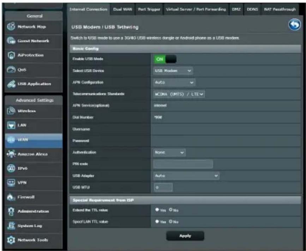This screenshot has width=306, height=251.
Task: Click the AiProtection shield icon
Action: tap(11, 55)
